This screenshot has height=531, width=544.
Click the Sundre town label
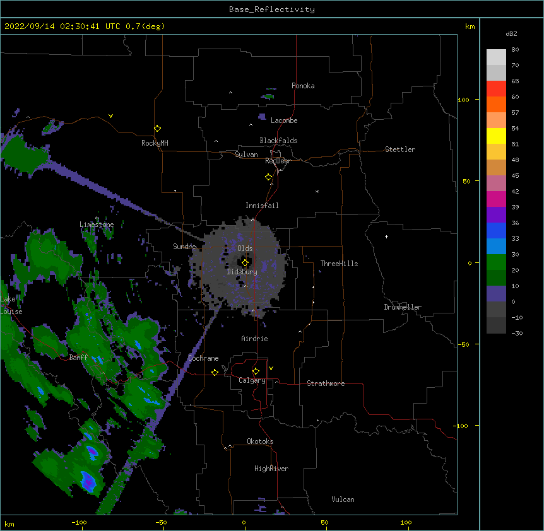click(x=184, y=247)
